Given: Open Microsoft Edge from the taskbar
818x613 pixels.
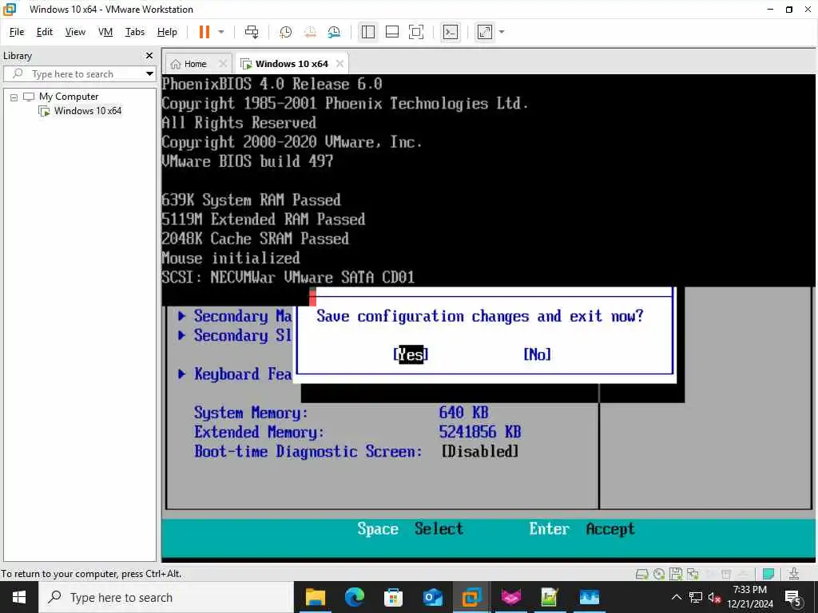Looking at the screenshot, I should [354, 597].
